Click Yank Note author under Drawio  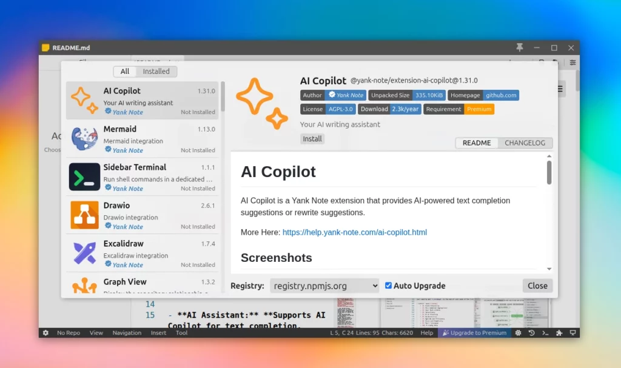pos(127,227)
